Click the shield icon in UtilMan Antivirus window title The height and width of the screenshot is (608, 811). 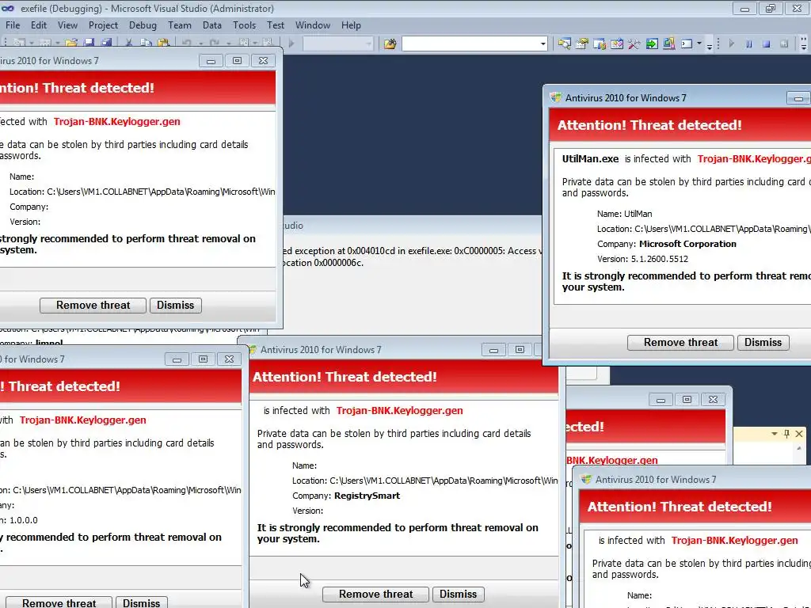click(556, 97)
